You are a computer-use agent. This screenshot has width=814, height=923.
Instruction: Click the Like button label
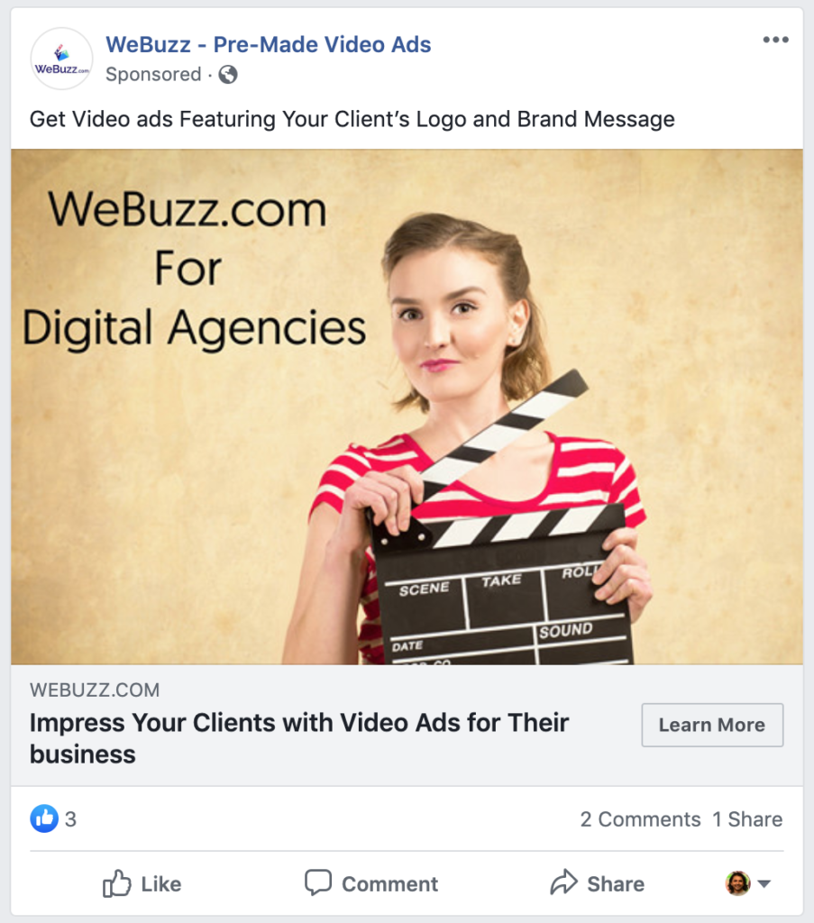tap(160, 883)
